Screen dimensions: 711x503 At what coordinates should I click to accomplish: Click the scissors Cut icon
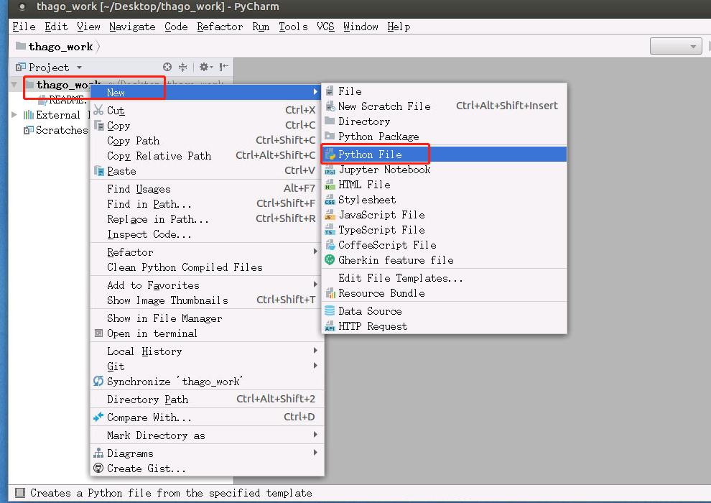pyautogui.click(x=98, y=110)
